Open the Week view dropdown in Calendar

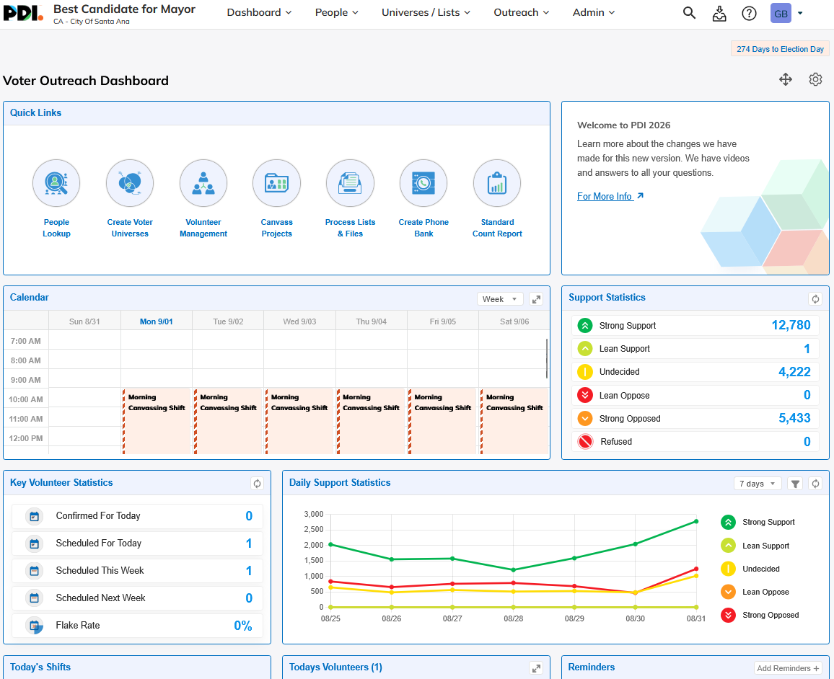point(500,299)
